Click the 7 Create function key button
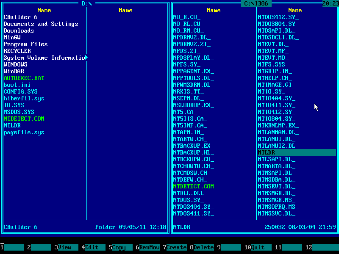 coord(175,247)
